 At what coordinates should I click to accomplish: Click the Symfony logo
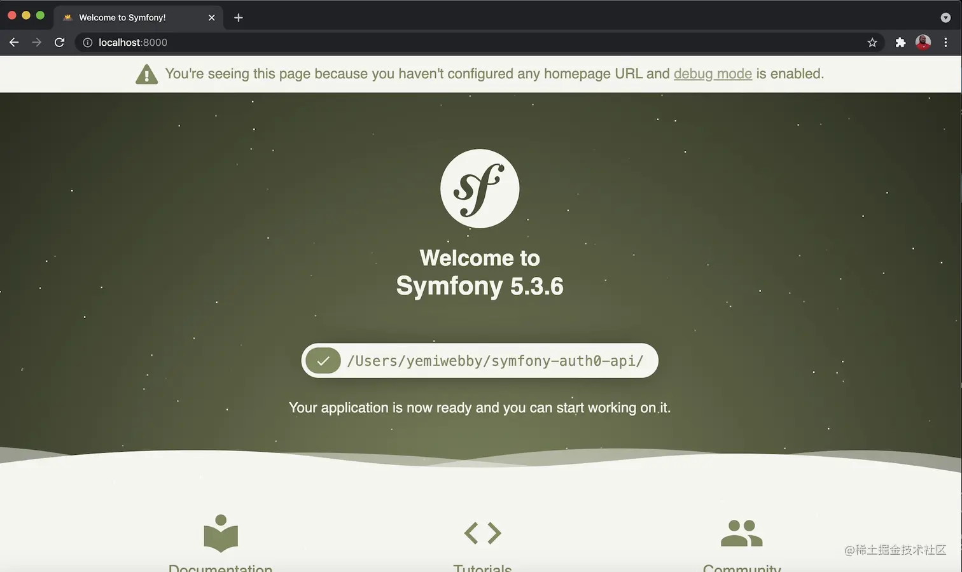479,188
